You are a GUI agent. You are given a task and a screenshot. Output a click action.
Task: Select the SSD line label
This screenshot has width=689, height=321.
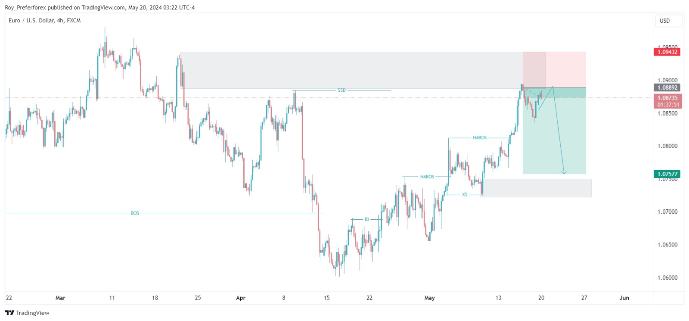point(341,90)
